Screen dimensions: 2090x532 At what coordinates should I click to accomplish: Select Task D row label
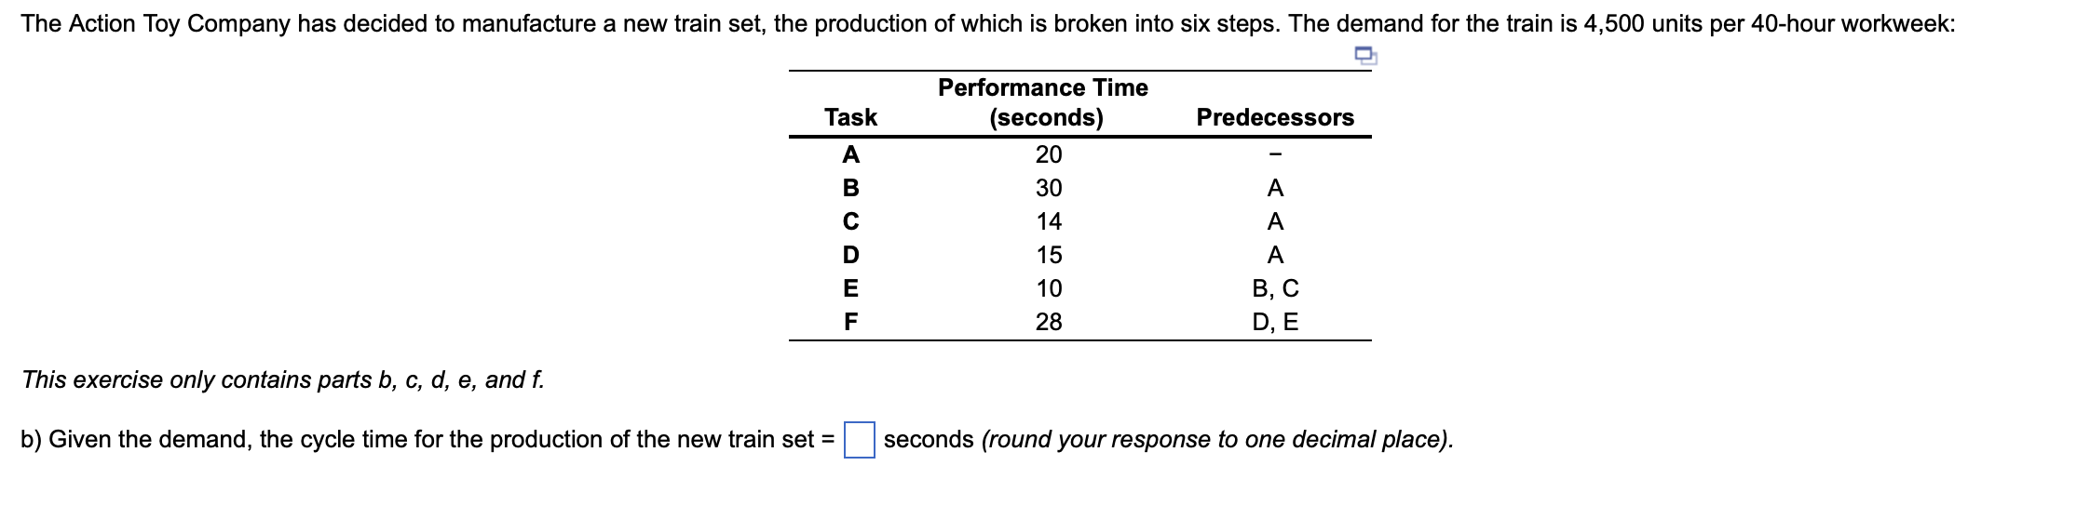[850, 255]
